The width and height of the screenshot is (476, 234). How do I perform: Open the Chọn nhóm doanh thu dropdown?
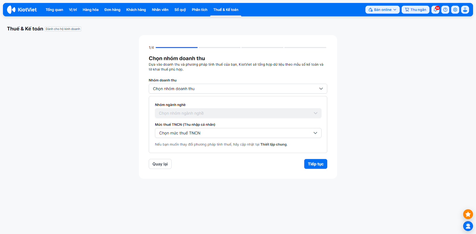pos(238,89)
